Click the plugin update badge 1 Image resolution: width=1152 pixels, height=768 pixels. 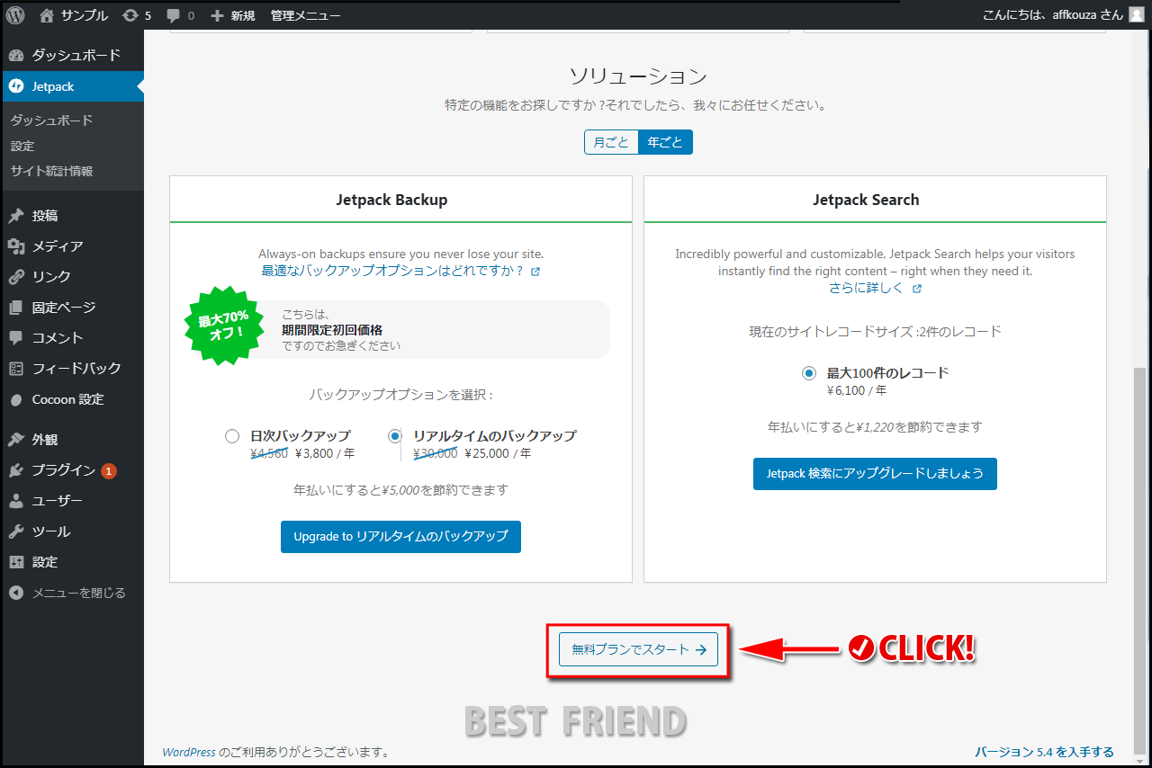pyautogui.click(x=109, y=470)
